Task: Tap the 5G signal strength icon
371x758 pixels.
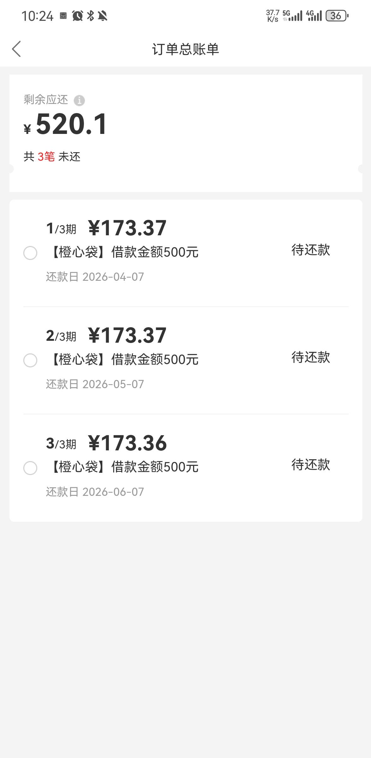Action: pos(292,15)
